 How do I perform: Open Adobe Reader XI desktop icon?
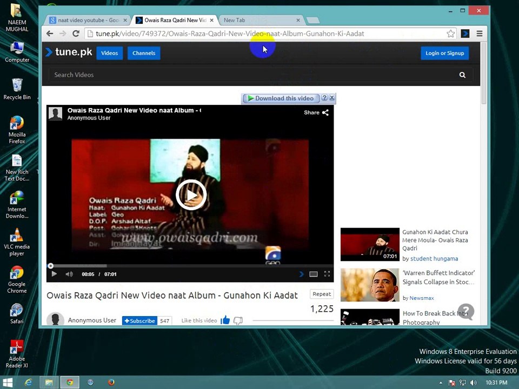click(17, 354)
